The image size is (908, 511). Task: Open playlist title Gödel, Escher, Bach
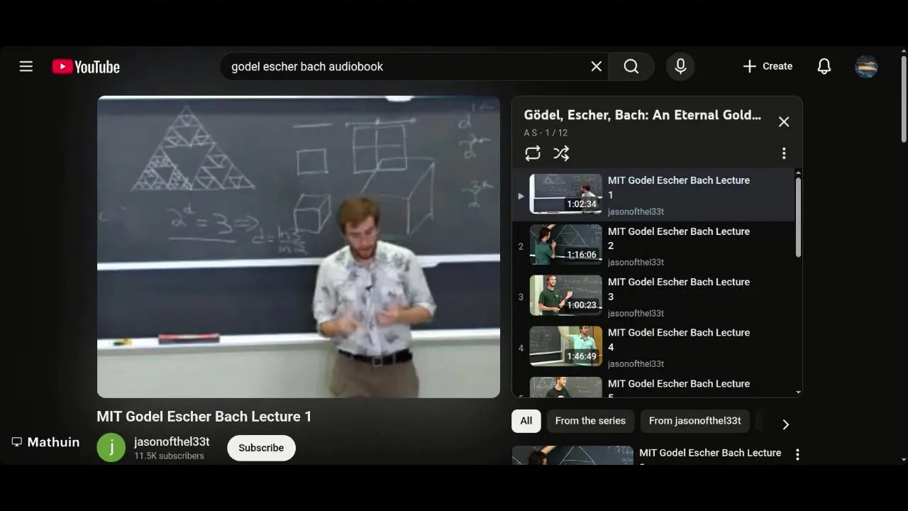643,115
